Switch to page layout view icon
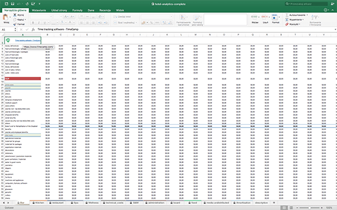This screenshot has height=210, width=337. [x=291, y=208]
